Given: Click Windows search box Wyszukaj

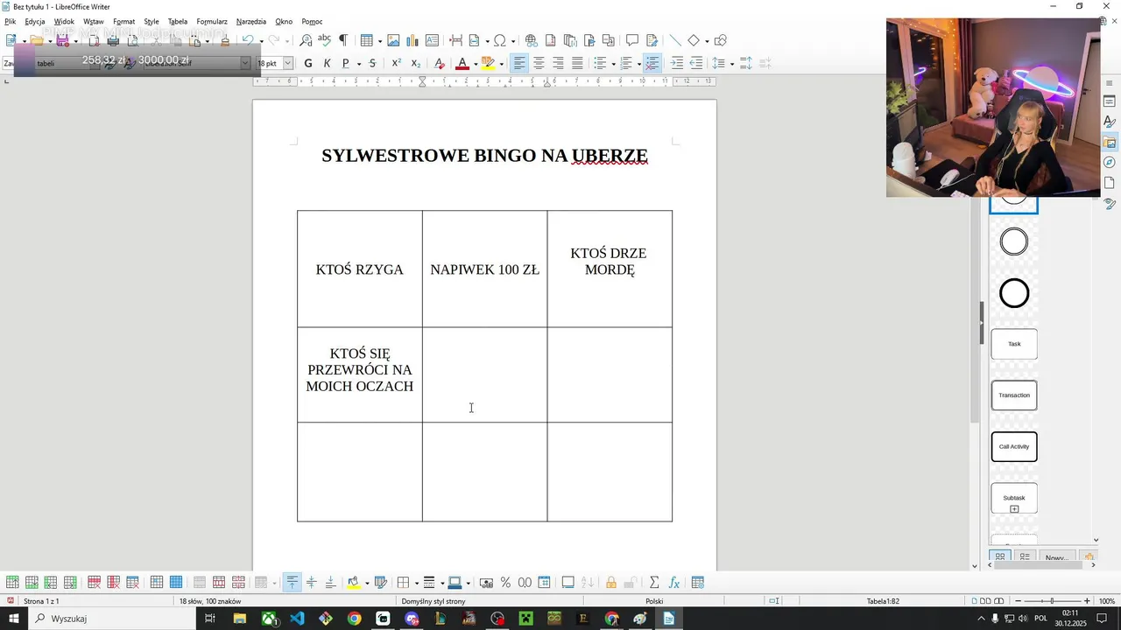Looking at the screenshot, I should (x=112, y=619).
